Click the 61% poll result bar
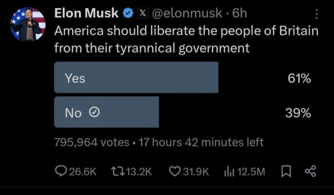Image resolution: width=334 pixels, height=195 pixels. pos(136,77)
